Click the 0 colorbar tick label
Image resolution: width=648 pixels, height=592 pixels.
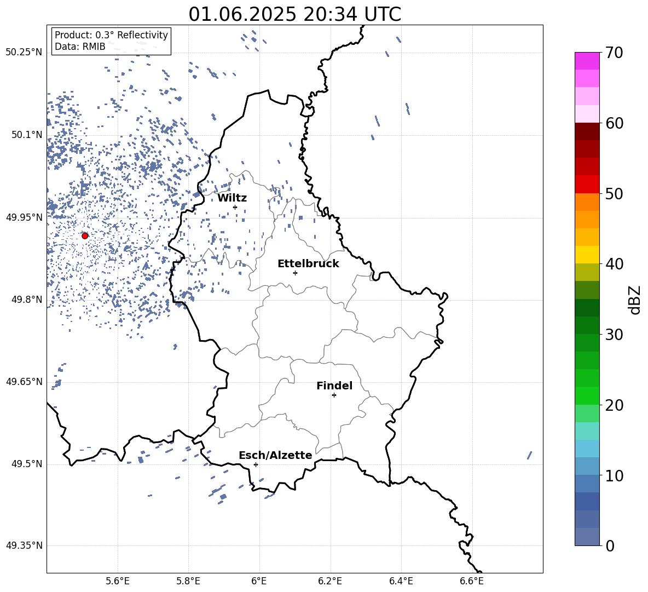(x=610, y=545)
